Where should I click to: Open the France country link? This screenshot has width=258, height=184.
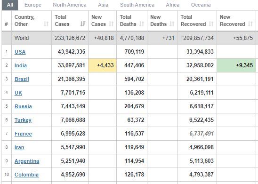coord(23,134)
